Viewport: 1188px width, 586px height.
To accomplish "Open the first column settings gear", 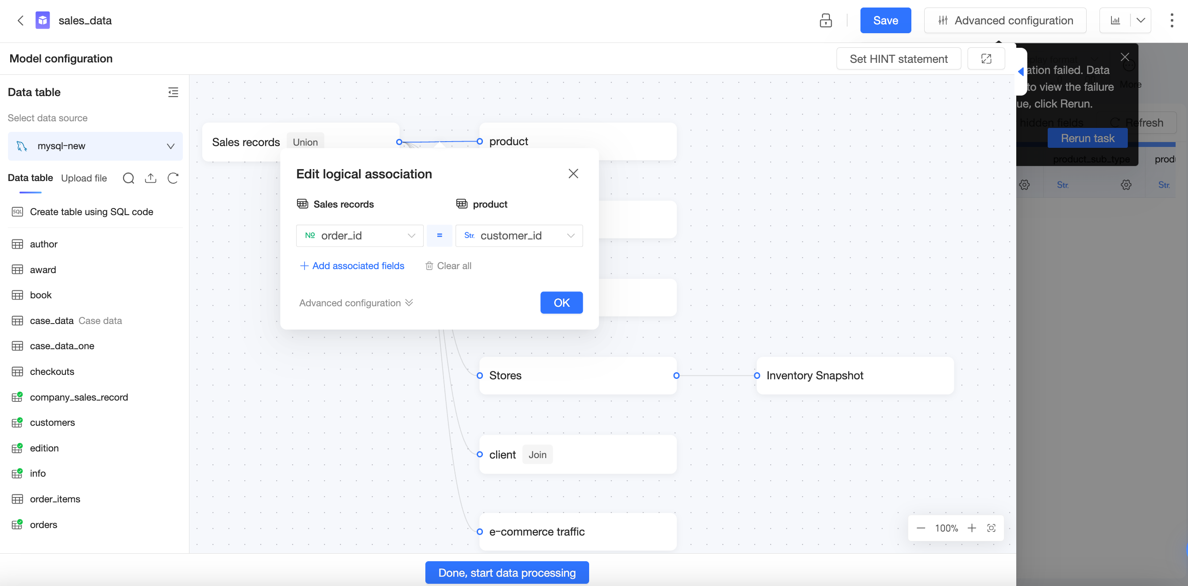I will pos(1024,185).
